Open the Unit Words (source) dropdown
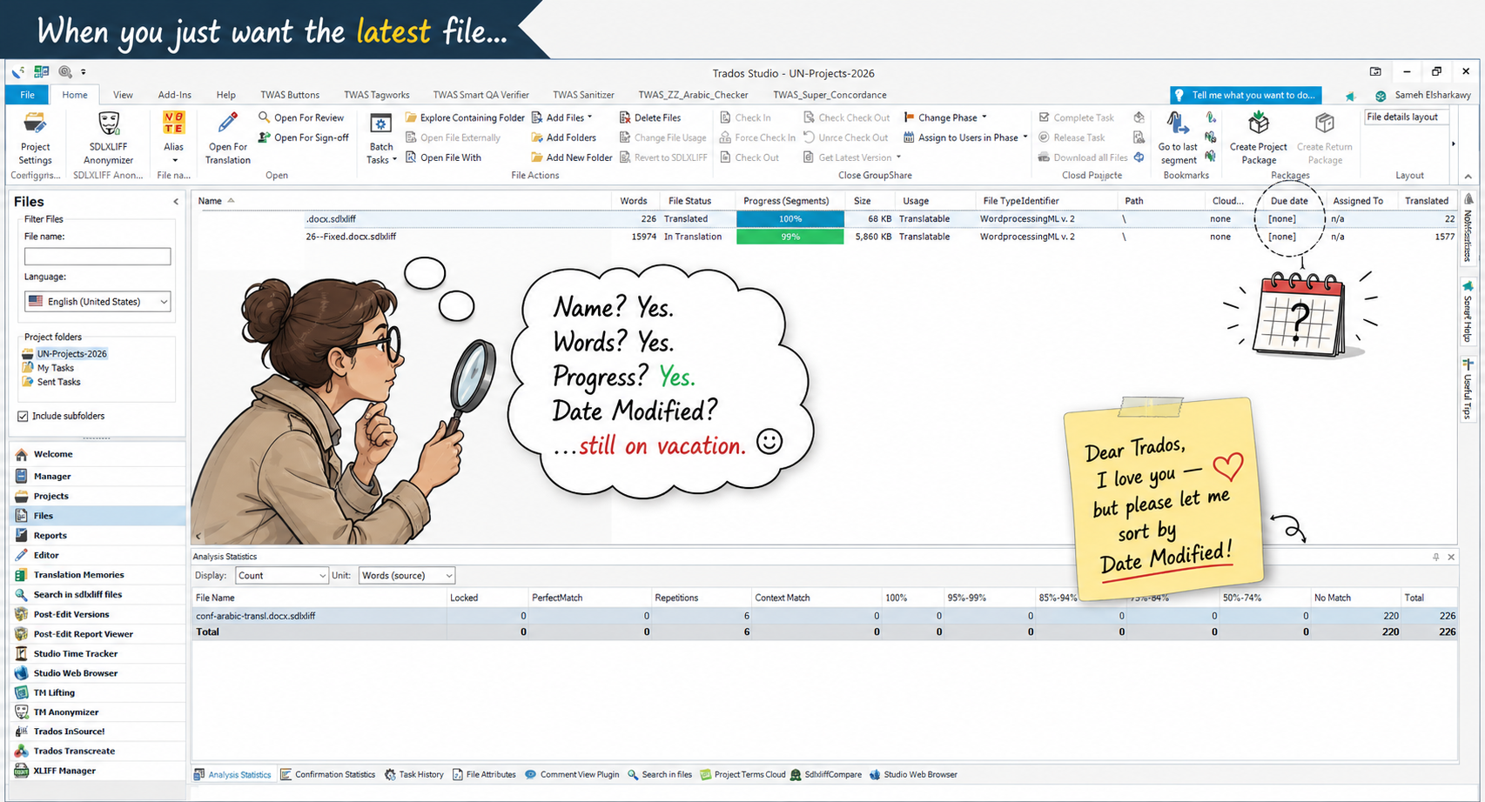The height and width of the screenshot is (802, 1485). [x=406, y=575]
